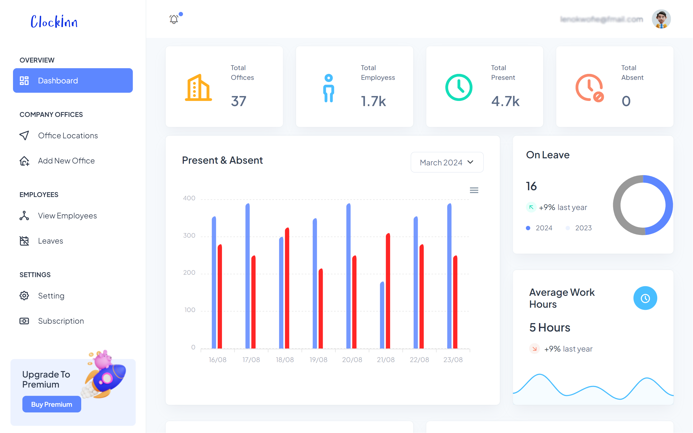The image size is (693, 433).
Task: Go to View Employees page
Action: pyautogui.click(x=67, y=216)
